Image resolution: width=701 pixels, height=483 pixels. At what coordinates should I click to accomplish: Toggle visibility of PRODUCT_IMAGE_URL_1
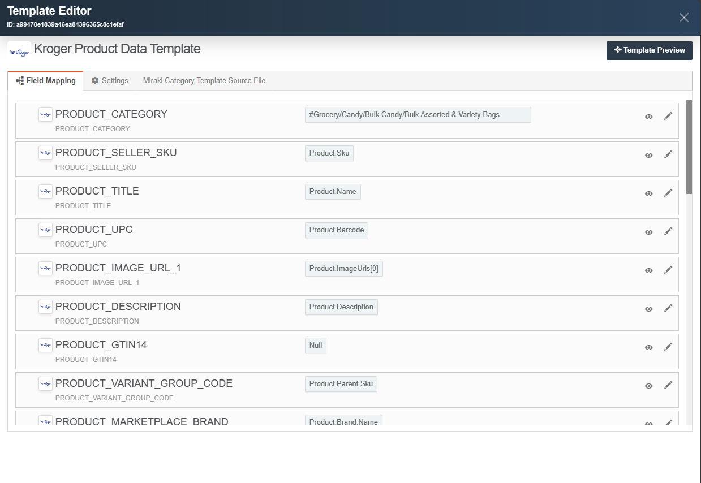[648, 270]
